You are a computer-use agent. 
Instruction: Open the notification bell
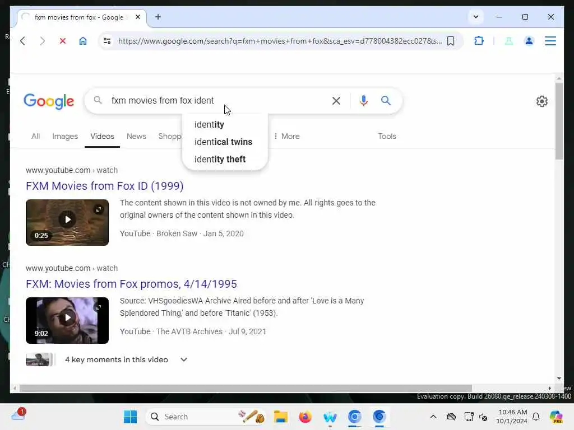pos(536,417)
